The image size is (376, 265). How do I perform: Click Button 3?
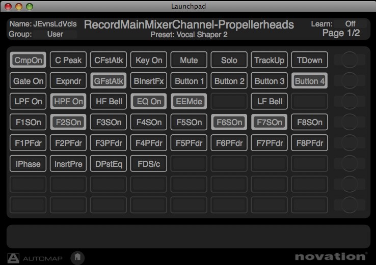(270, 81)
